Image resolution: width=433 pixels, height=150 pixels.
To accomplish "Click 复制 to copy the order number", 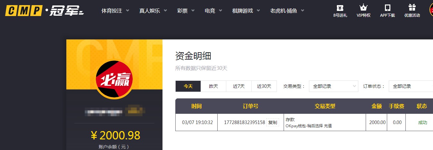I will click(272, 122).
